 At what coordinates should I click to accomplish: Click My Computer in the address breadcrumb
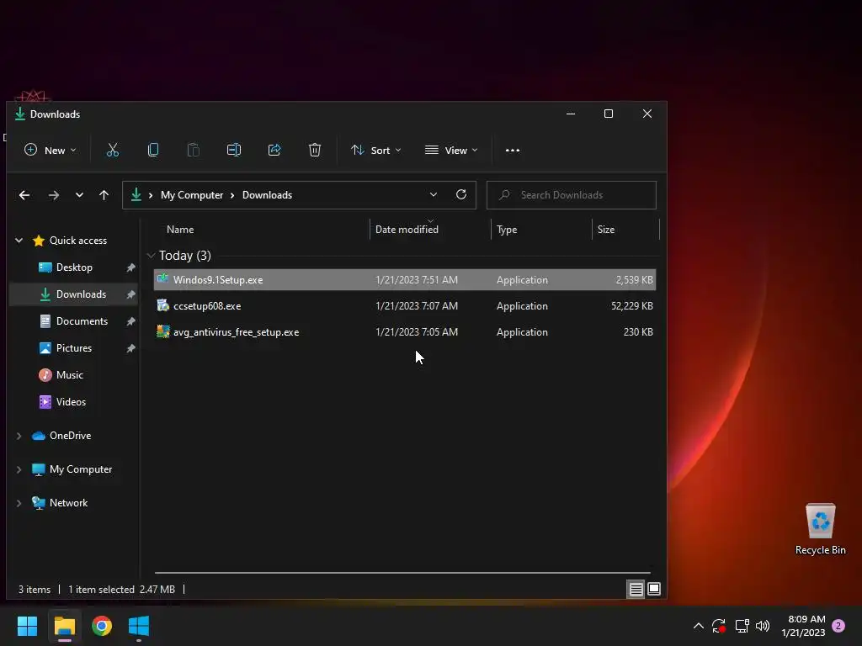[x=192, y=195]
